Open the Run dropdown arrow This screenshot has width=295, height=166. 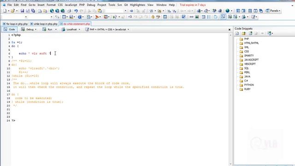coord(56,30)
